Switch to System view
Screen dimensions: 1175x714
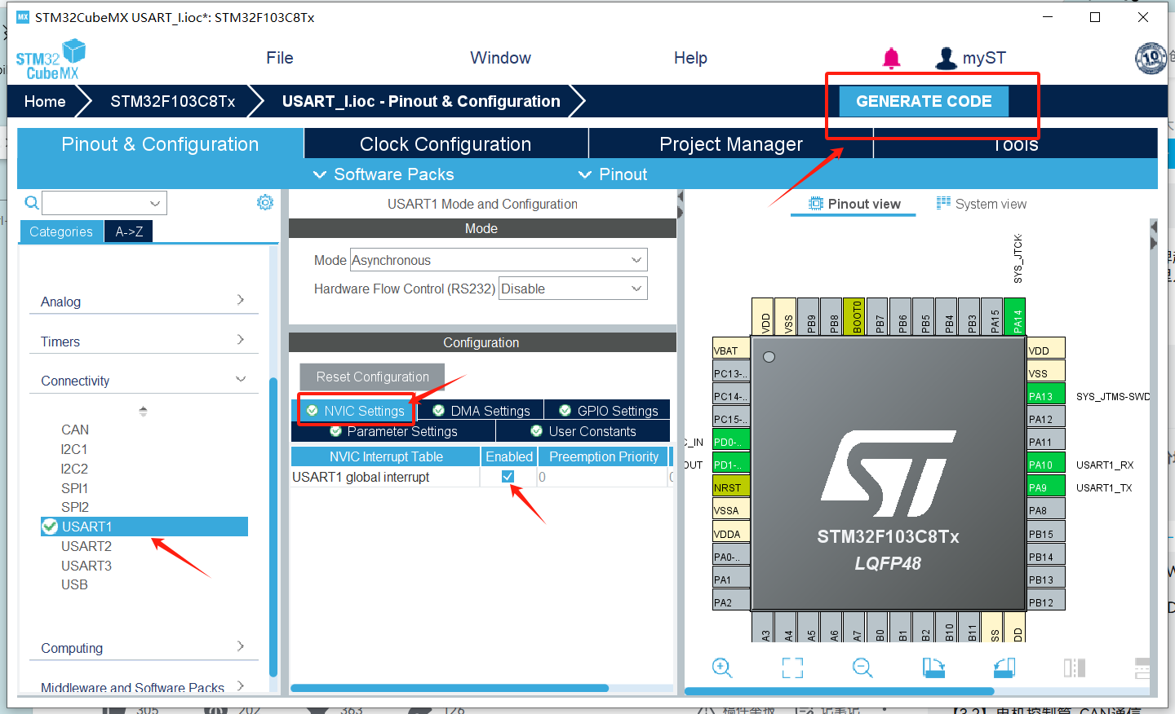tap(981, 204)
